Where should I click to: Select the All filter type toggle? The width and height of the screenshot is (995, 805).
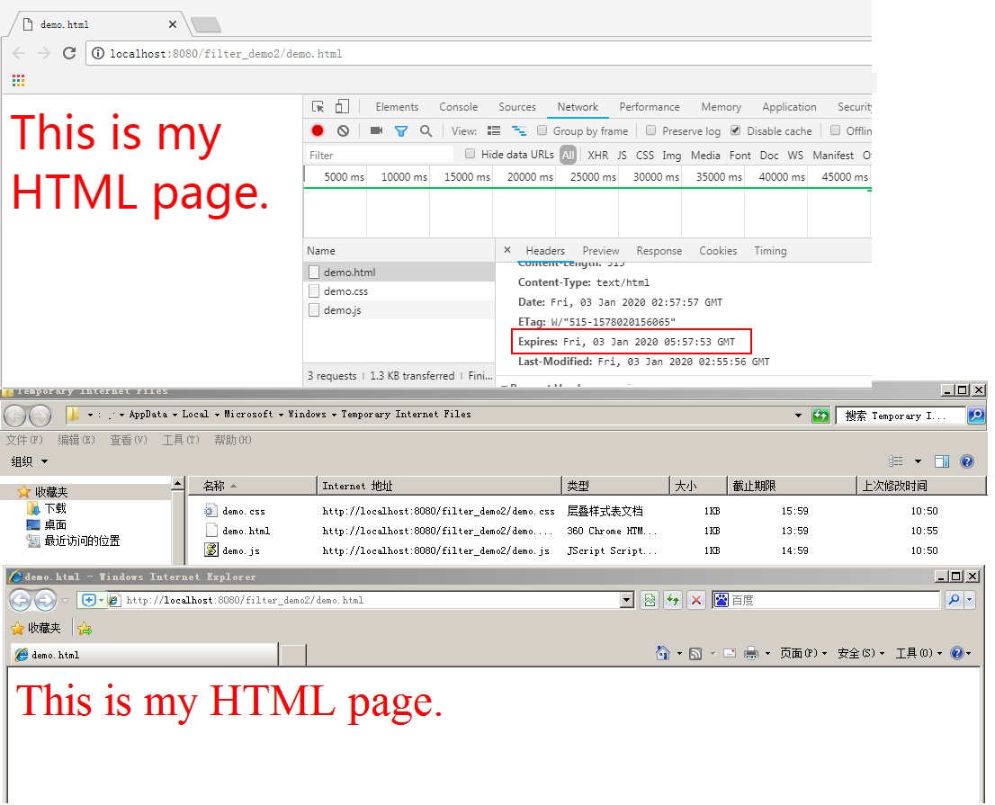(x=568, y=155)
